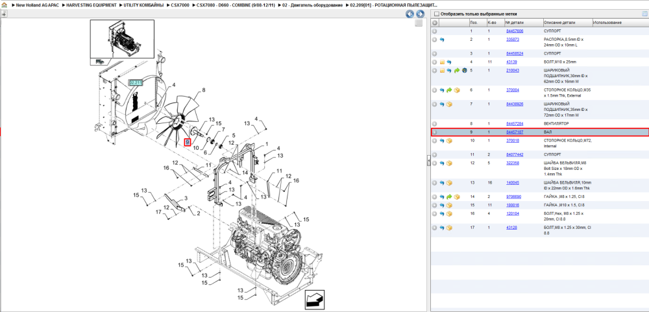The width and height of the screenshot is (649, 312).
Task: Click the blue arrow icon in row 2
Action: pos(441,40)
